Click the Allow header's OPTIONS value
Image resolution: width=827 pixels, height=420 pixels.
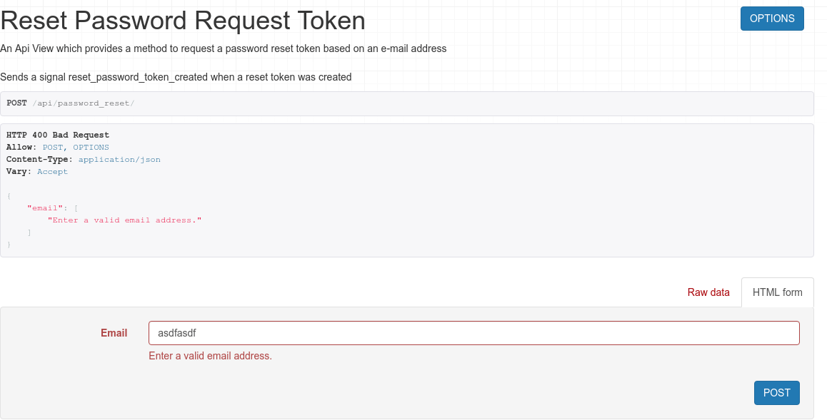click(91, 147)
